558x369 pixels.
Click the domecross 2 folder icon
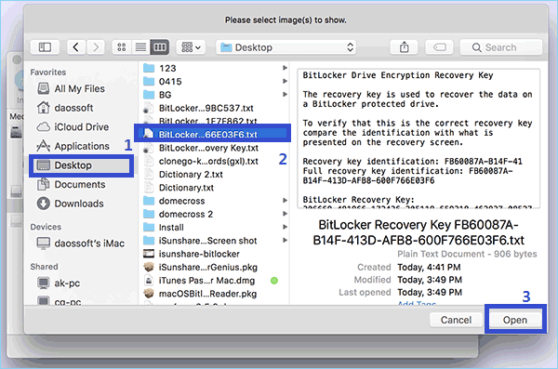[x=149, y=214]
